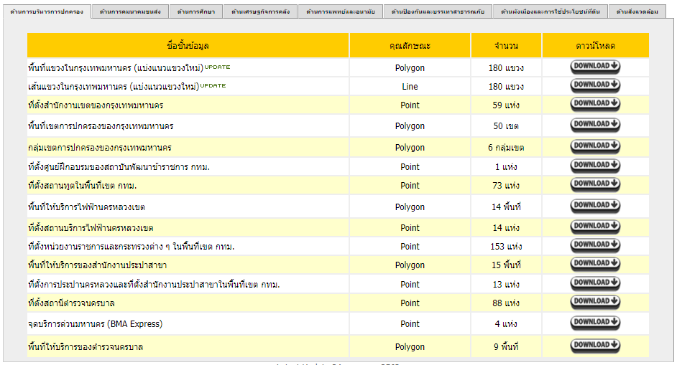Switch to ด้านการคมนาคมขนส่ง tab

pos(130,11)
